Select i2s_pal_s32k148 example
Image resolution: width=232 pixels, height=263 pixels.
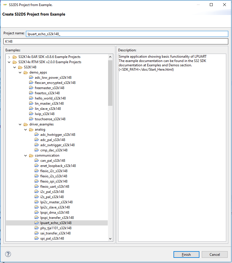point(52,197)
